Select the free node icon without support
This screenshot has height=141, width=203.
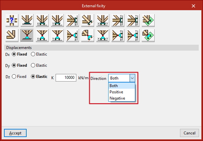point(12,35)
